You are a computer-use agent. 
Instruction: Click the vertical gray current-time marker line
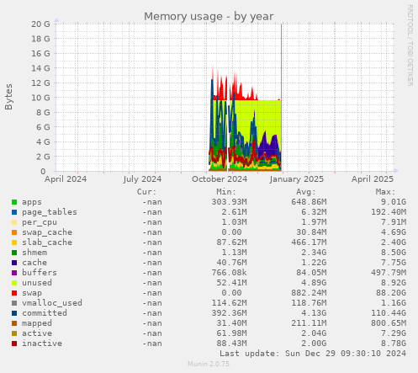click(x=282, y=97)
